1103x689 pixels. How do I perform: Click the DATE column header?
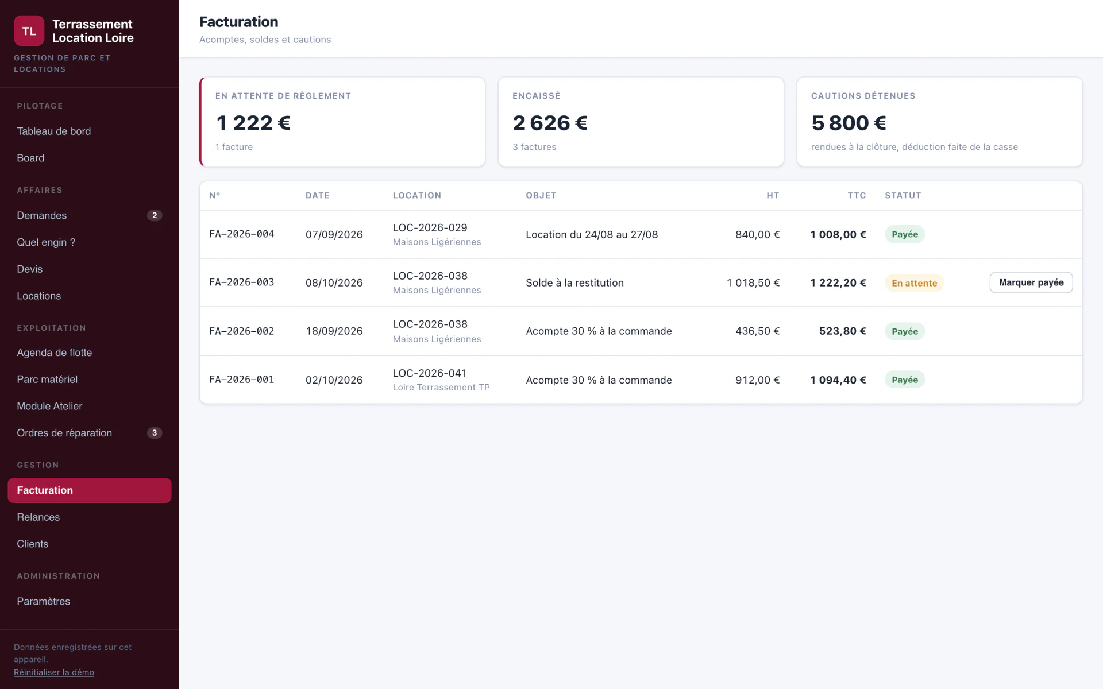(x=318, y=195)
